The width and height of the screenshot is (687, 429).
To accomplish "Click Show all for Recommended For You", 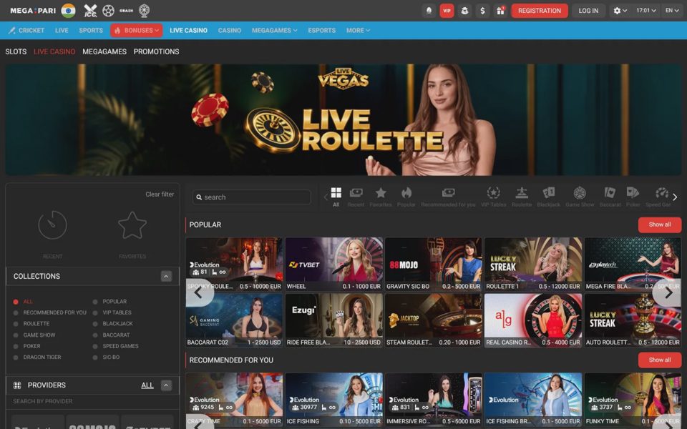I will tap(659, 360).
